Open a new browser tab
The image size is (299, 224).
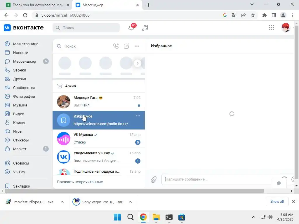(x=149, y=5)
